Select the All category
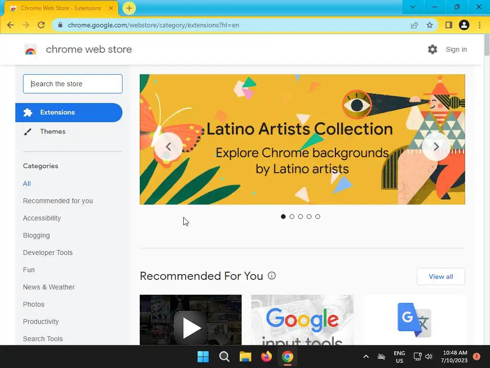 pyautogui.click(x=27, y=184)
